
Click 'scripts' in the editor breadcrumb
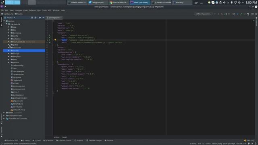coord(56,137)
